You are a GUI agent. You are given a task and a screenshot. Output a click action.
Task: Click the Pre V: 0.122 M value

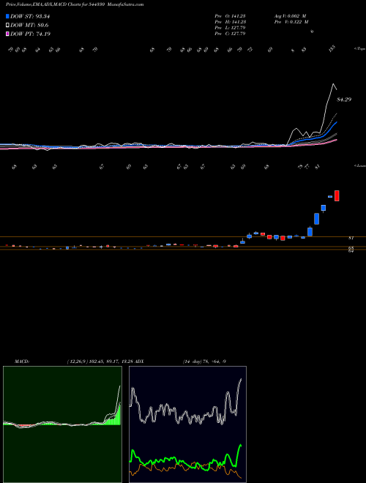[292, 22]
